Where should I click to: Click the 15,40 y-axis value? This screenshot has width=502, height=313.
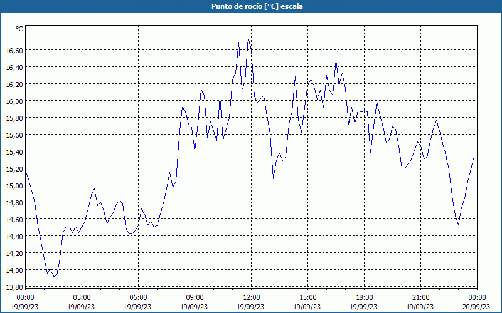(x=14, y=152)
